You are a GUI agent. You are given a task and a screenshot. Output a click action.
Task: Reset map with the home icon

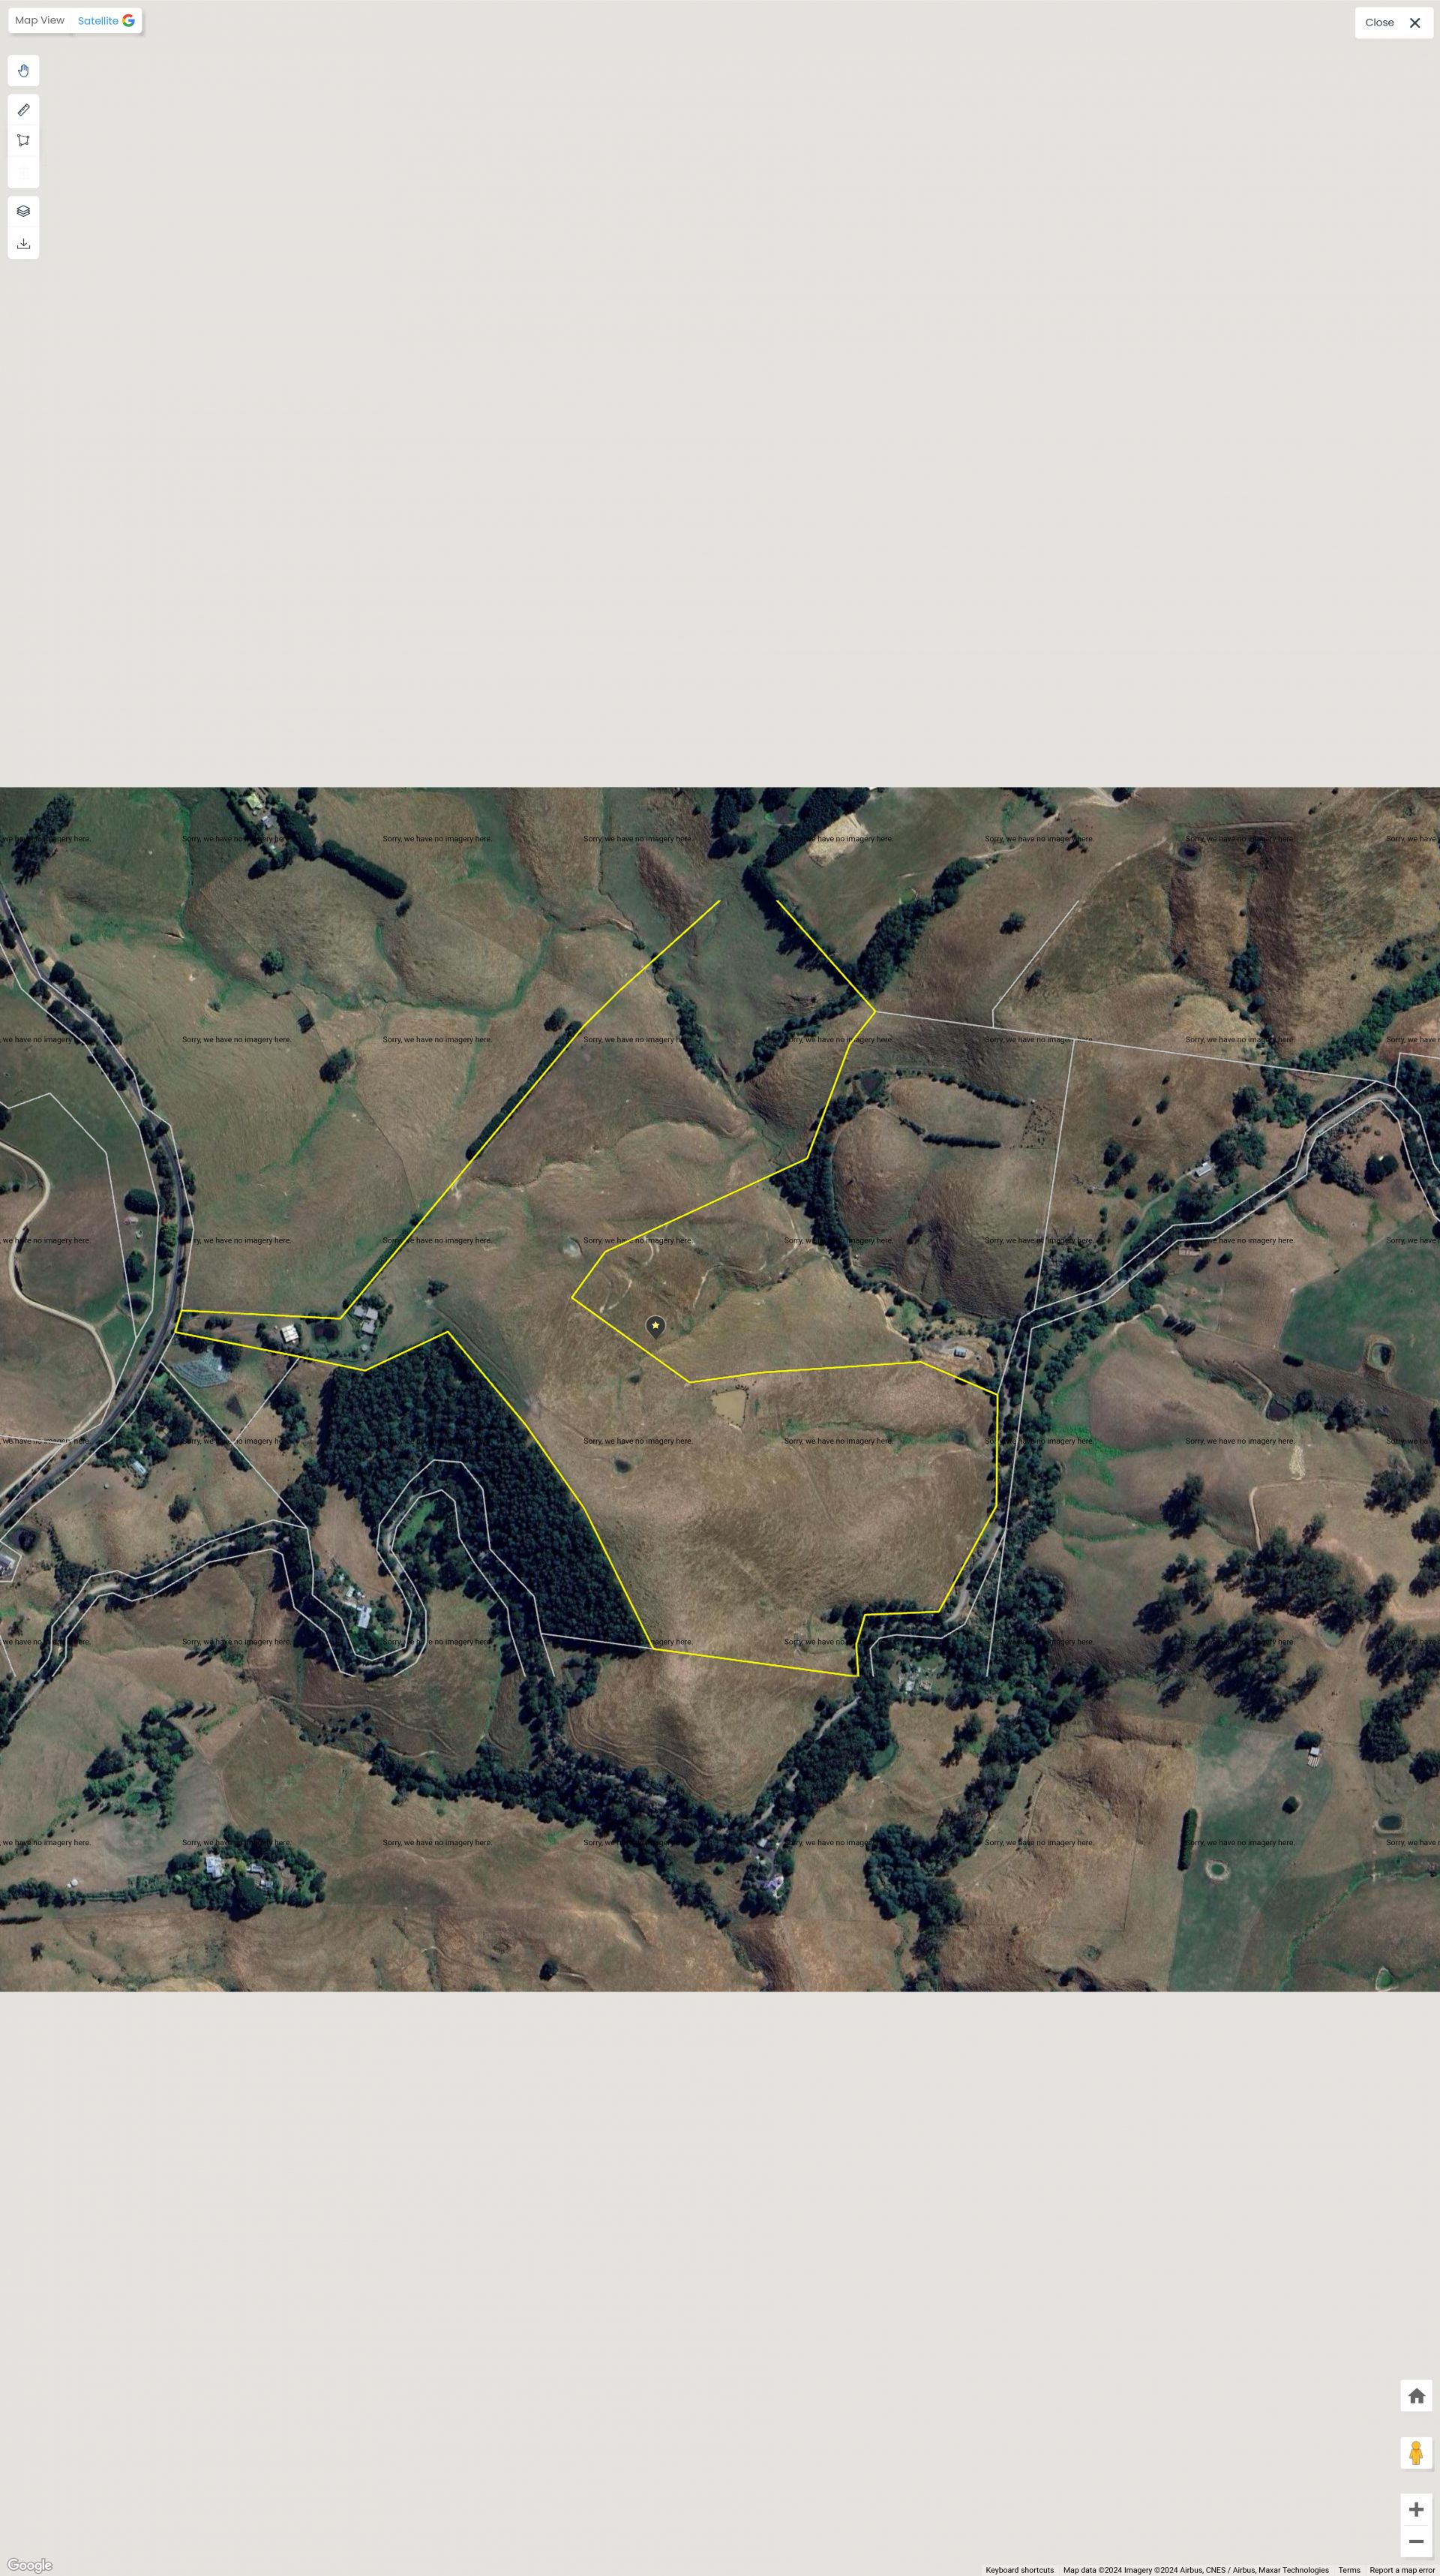click(x=1416, y=2395)
